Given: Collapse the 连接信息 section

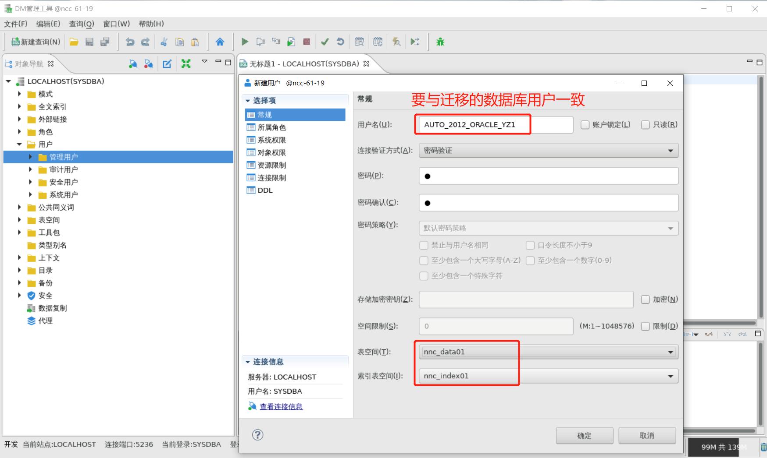Looking at the screenshot, I should (248, 362).
